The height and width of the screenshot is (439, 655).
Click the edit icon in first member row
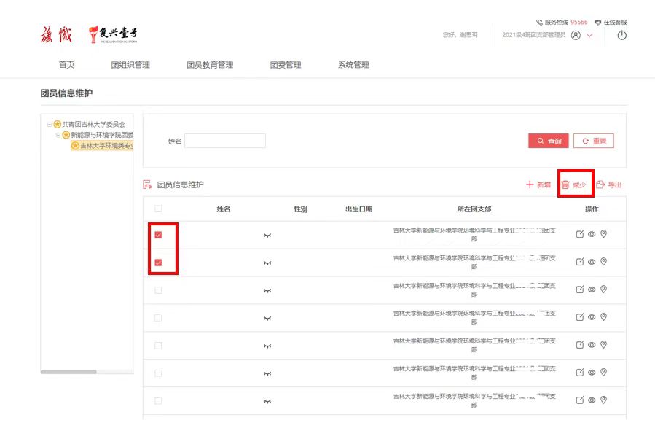[x=580, y=234]
